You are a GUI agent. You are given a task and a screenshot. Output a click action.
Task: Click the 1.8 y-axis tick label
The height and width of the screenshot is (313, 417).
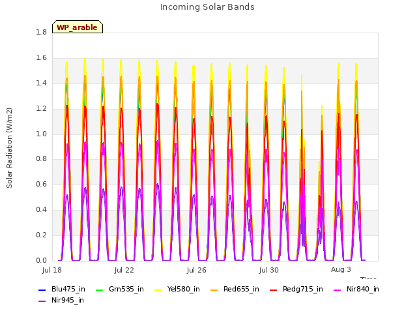click(41, 33)
